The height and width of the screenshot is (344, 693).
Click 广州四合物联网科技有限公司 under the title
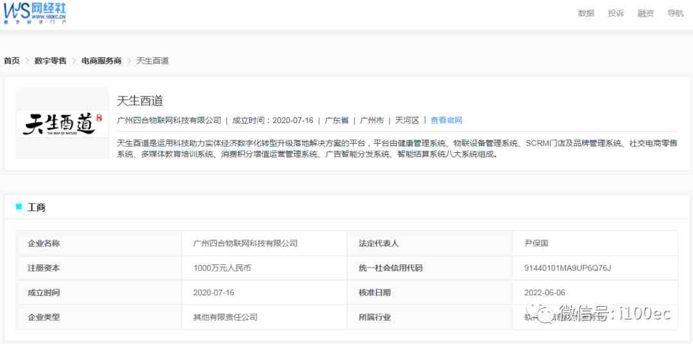[169, 120]
